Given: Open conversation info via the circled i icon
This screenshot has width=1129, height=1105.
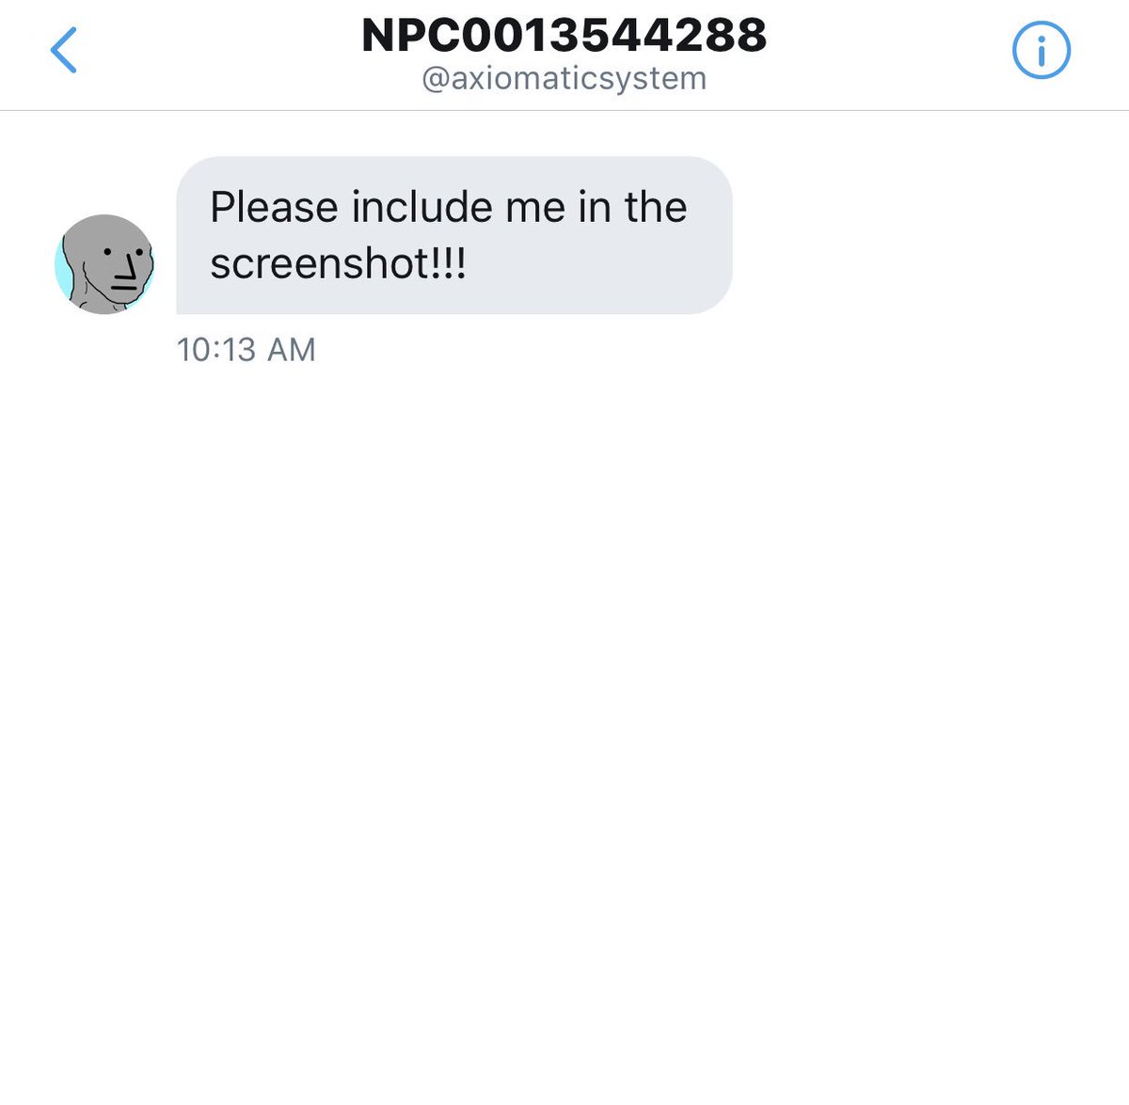Looking at the screenshot, I should pos(1041,51).
